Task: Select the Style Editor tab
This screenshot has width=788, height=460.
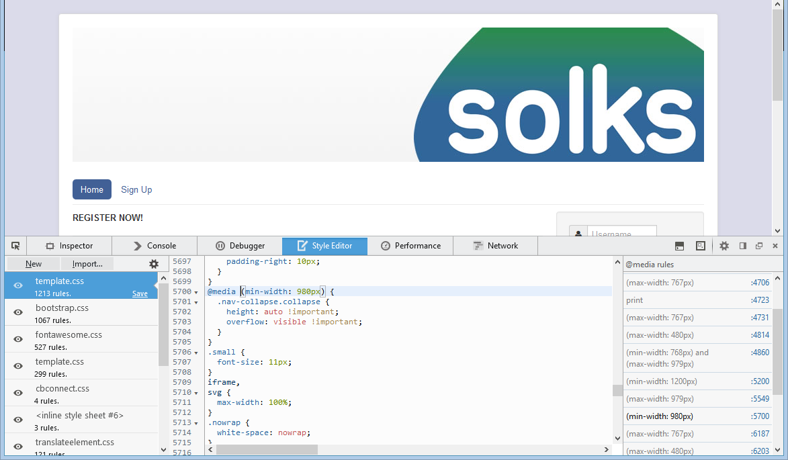Action: click(x=324, y=246)
